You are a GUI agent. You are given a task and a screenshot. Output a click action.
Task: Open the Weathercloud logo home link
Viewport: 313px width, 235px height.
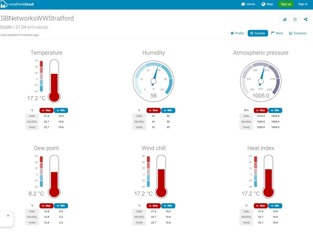tap(17, 4)
